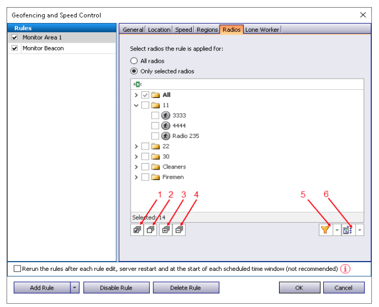Click the radio icon beside 3333
Screen dimensions: 379x307
coord(165,115)
